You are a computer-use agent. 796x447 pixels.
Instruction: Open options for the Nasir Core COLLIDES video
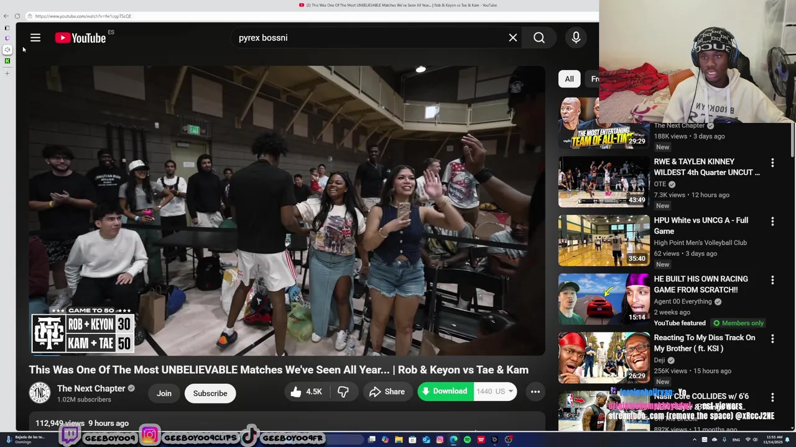(772, 397)
